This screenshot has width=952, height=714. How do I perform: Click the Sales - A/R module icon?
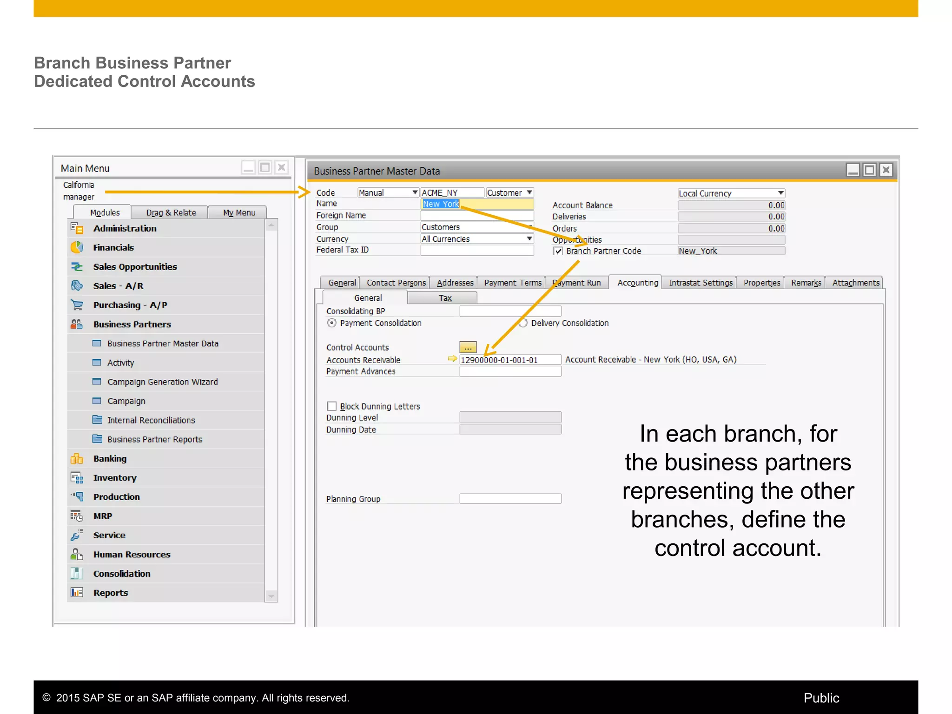point(77,286)
